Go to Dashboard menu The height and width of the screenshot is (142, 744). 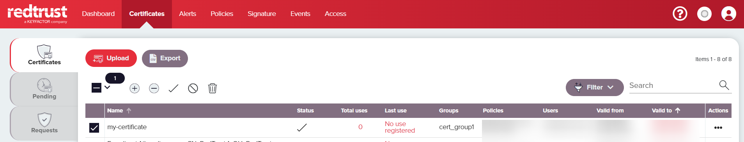coord(98,14)
